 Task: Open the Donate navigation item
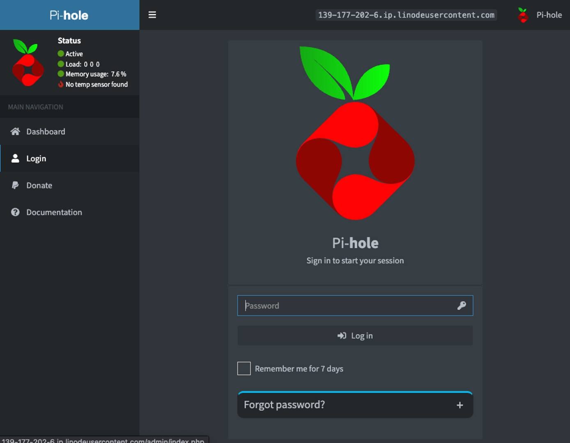(x=39, y=185)
